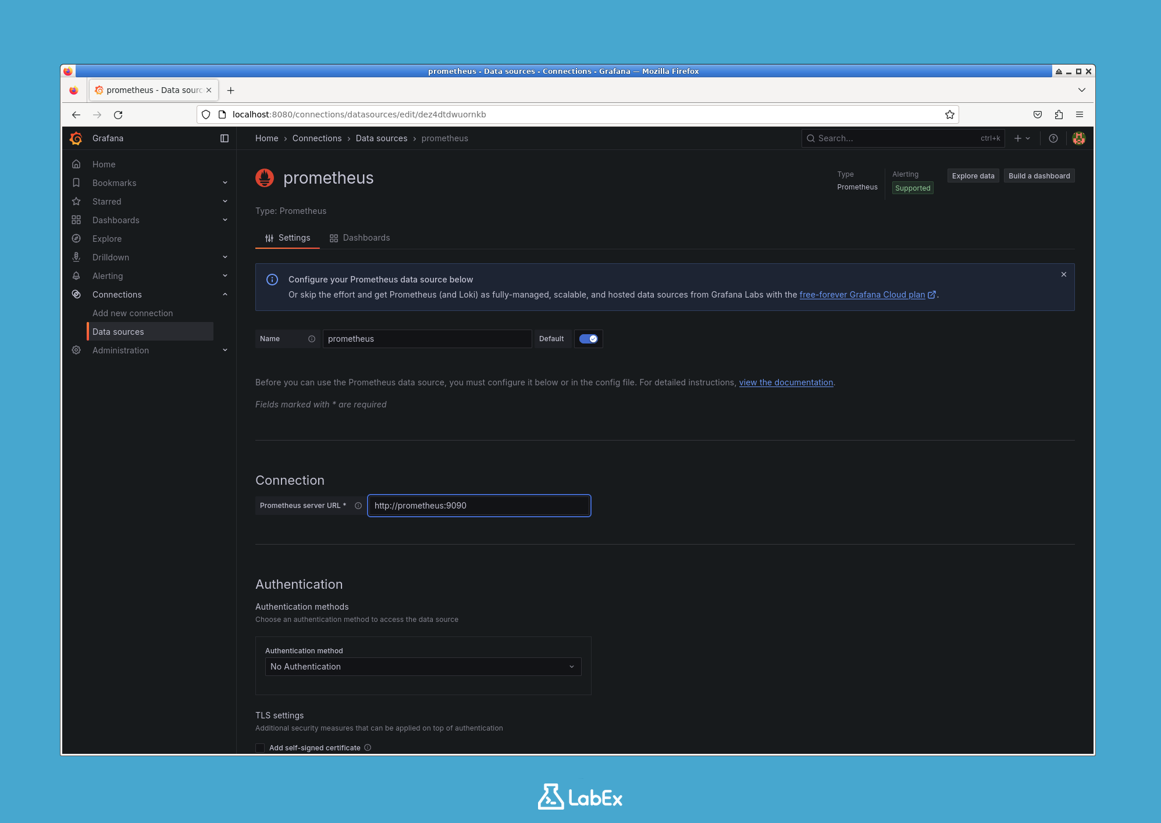Click the Build a dashboard button

[x=1039, y=176]
